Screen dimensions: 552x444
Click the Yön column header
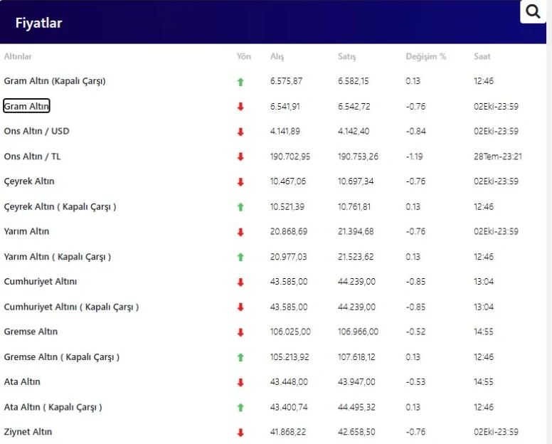pyautogui.click(x=243, y=56)
